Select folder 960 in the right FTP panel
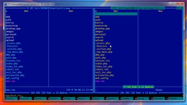This screenshot has height=105, width=187. click(x=97, y=17)
